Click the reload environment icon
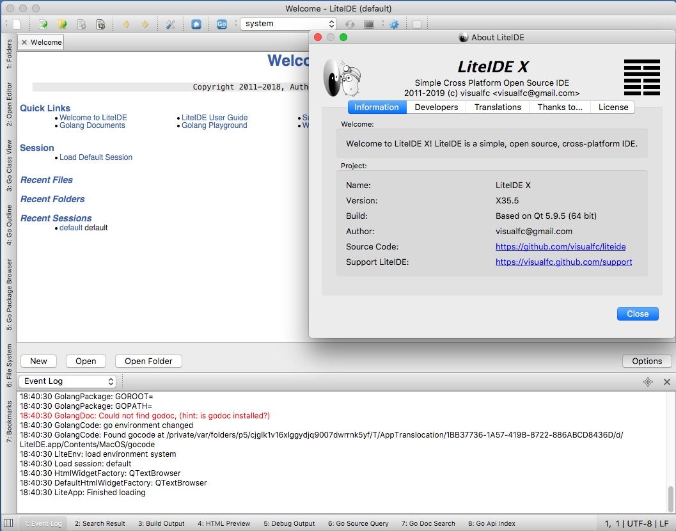Image resolution: width=676 pixels, height=531 pixels. click(350, 24)
